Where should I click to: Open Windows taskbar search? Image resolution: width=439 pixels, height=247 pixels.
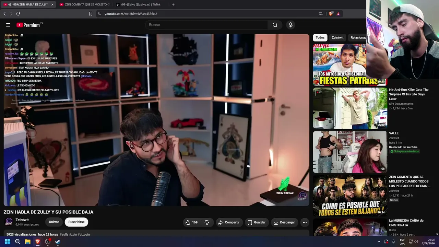click(x=17, y=242)
